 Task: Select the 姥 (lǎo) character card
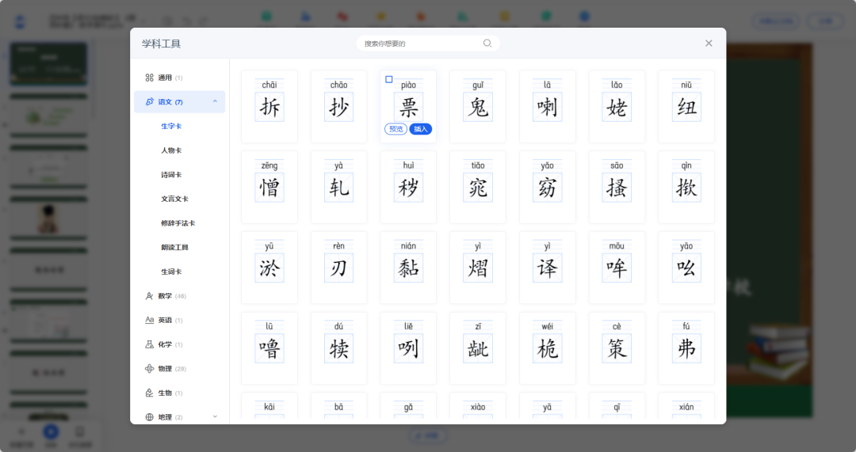(x=617, y=107)
